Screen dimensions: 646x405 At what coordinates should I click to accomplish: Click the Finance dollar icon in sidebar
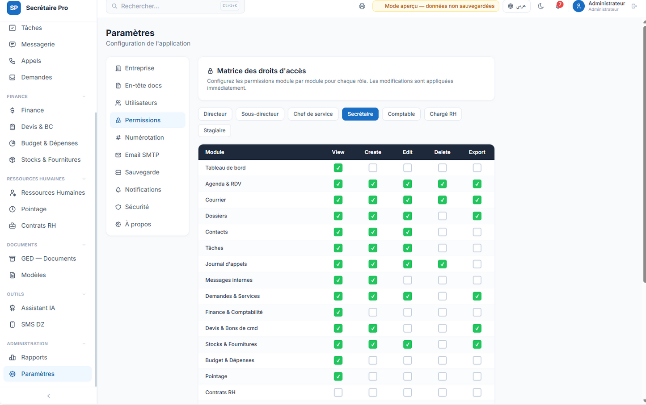[13, 110]
